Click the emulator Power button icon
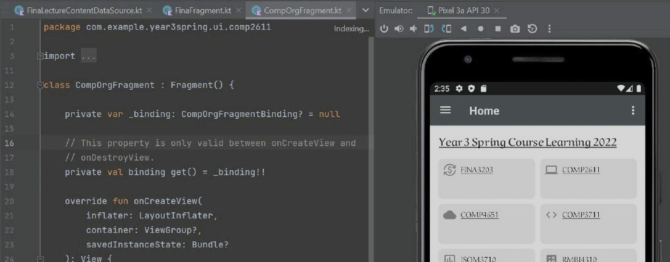This screenshot has height=262, width=670. click(x=384, y=29)
